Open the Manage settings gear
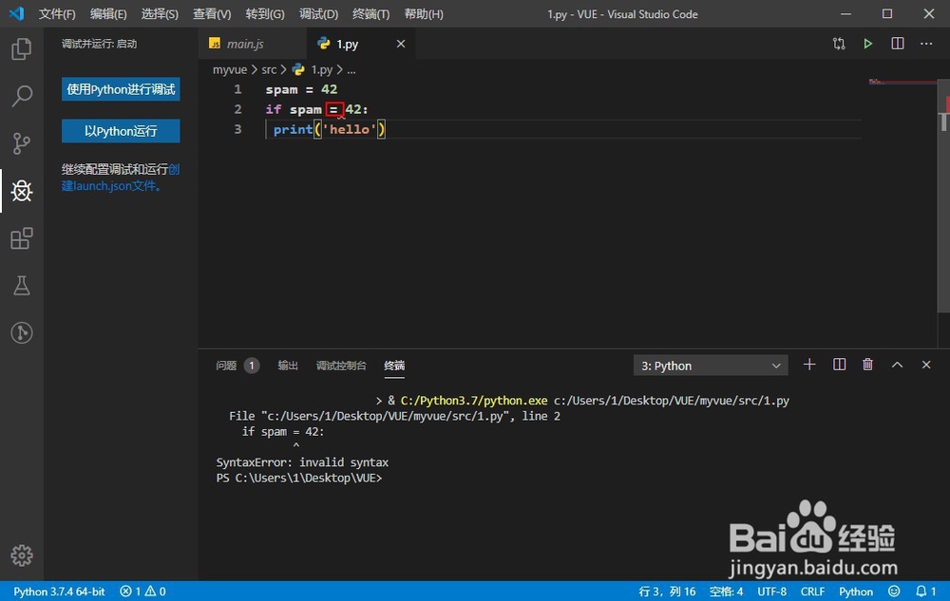950x601 pixels. pyautogui.click(x=21, y=555)
